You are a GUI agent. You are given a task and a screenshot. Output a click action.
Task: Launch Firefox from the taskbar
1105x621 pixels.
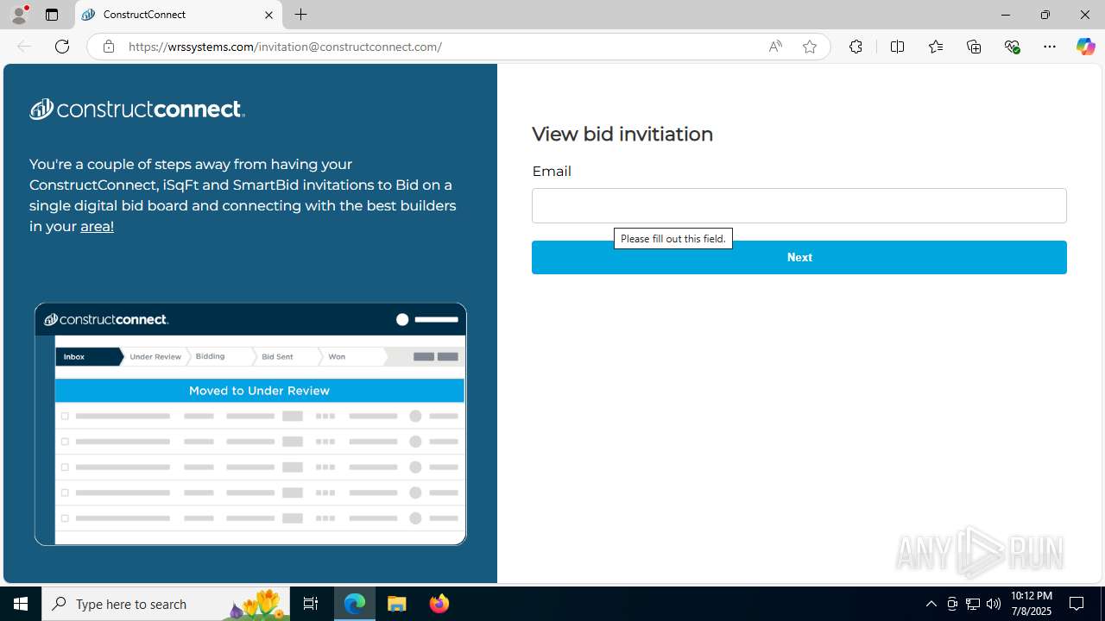tap(439, 604)
